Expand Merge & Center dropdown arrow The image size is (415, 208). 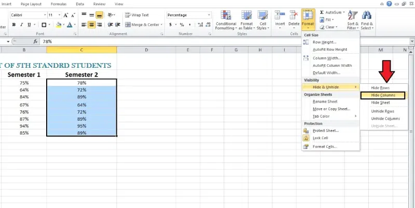(161, 24)
